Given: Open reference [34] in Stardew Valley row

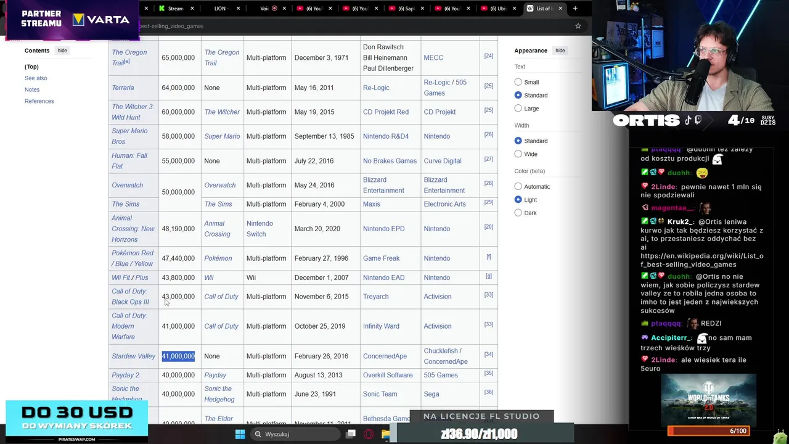Looking at the screenshot, I should click(489, 354).
